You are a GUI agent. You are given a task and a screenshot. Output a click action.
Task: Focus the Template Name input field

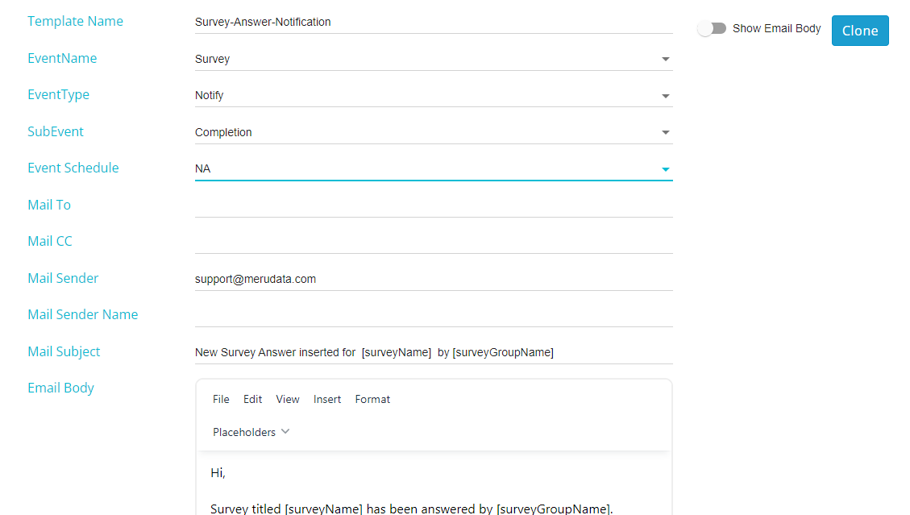coord(434,22)
